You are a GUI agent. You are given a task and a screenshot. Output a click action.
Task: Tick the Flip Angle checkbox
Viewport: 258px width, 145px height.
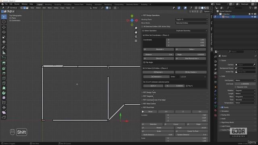pyautogui.click(x=144, y=62)
